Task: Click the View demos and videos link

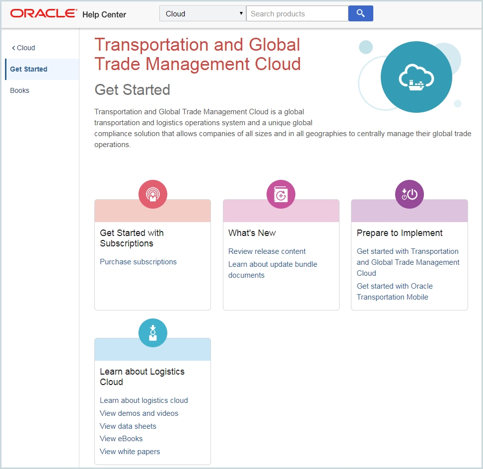Action: 139,413
